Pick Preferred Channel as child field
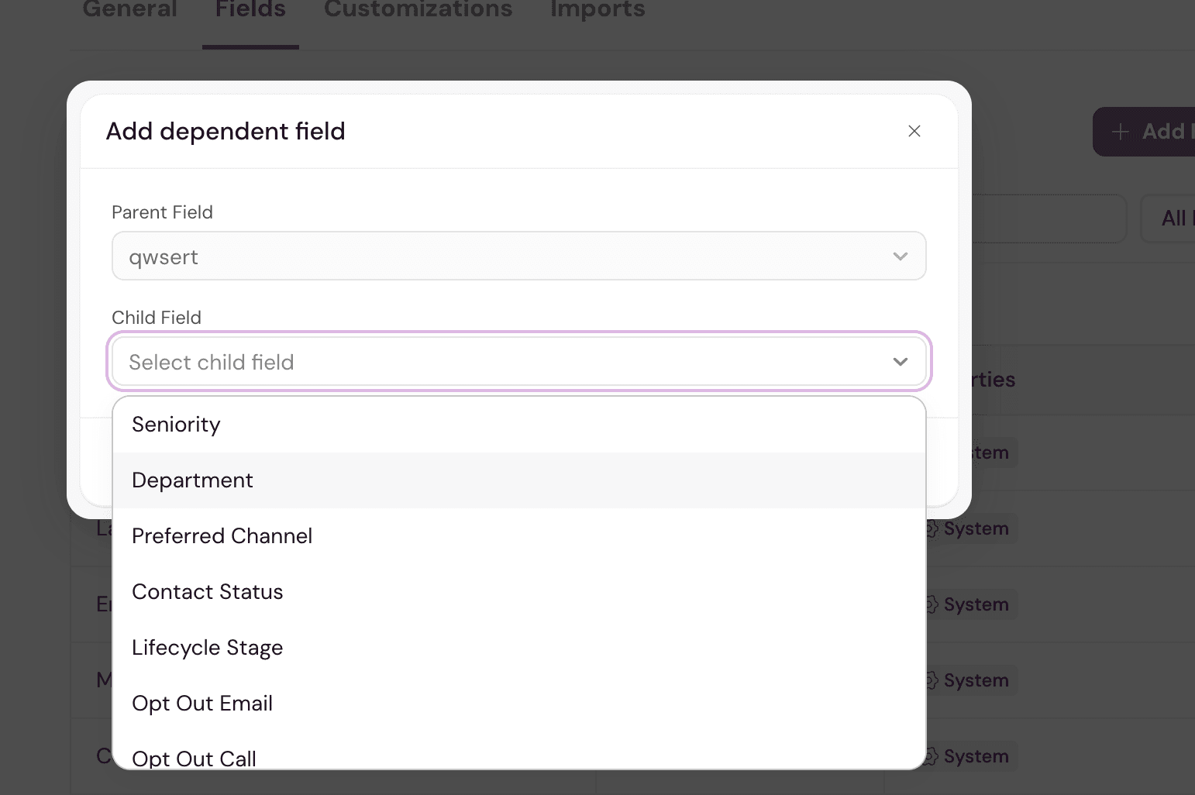The height and width of the screenshot is (795, 1195). click(519, 536)
